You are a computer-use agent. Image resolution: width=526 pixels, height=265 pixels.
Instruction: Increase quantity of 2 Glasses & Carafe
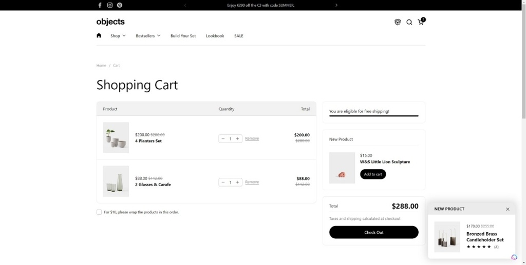click(237, 182)
